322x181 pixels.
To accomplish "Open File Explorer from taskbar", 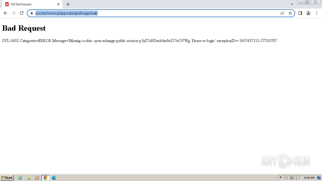I will [x=28, y=178].
